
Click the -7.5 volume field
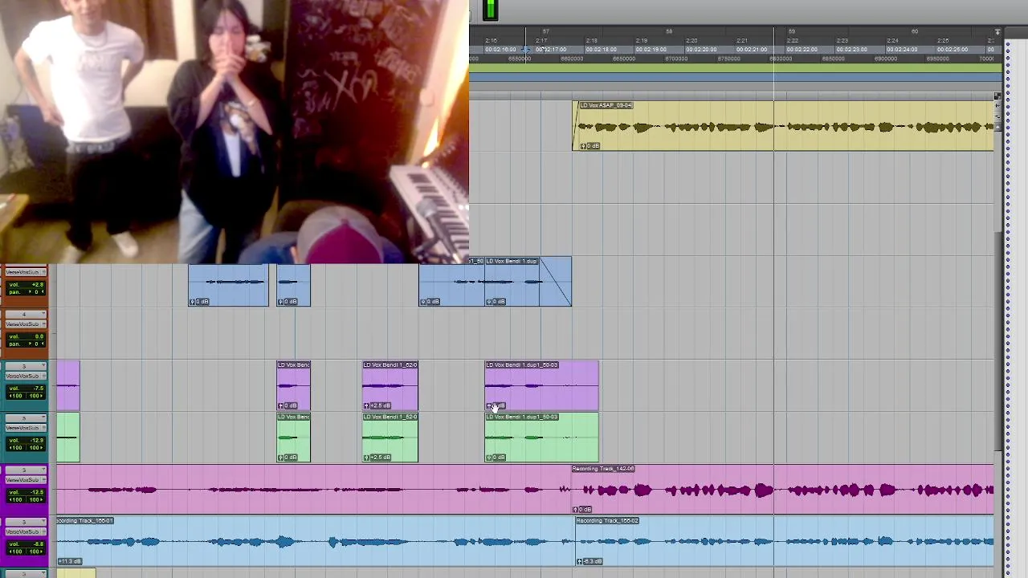[26, 388]
